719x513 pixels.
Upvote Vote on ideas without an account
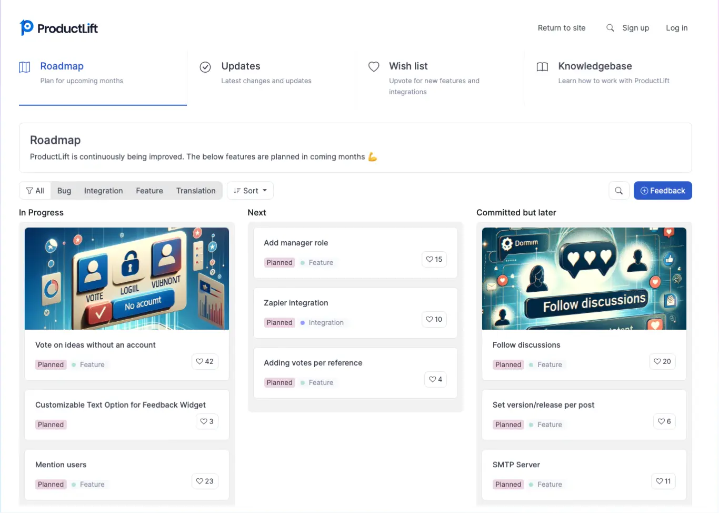coord(205,361)
